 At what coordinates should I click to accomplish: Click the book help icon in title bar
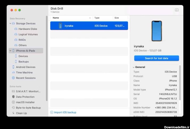coord(177,10)
